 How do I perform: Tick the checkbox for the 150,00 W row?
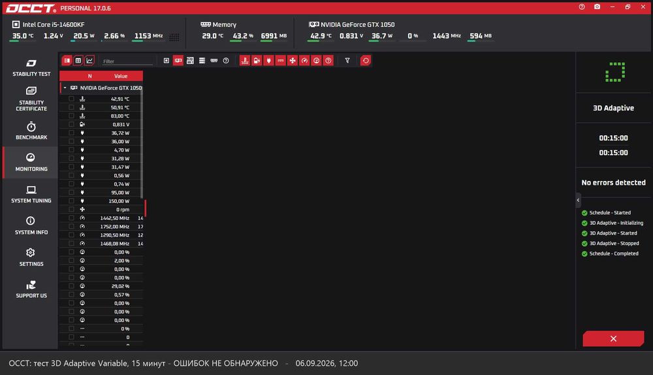coord(71,201)
